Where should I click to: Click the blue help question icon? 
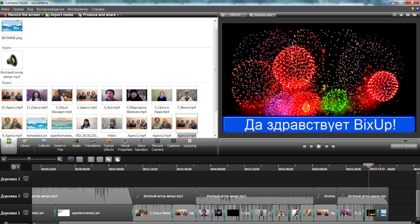coord(417,9)
